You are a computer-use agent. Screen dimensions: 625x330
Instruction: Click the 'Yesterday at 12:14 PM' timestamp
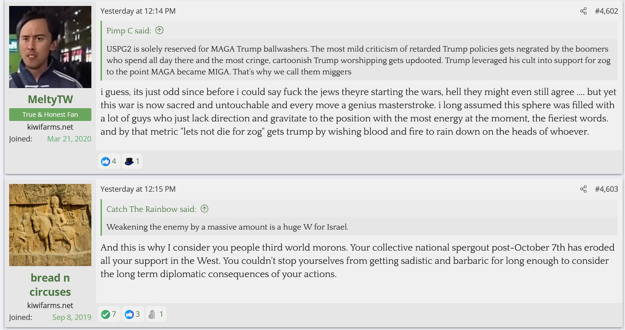[138, 11]
